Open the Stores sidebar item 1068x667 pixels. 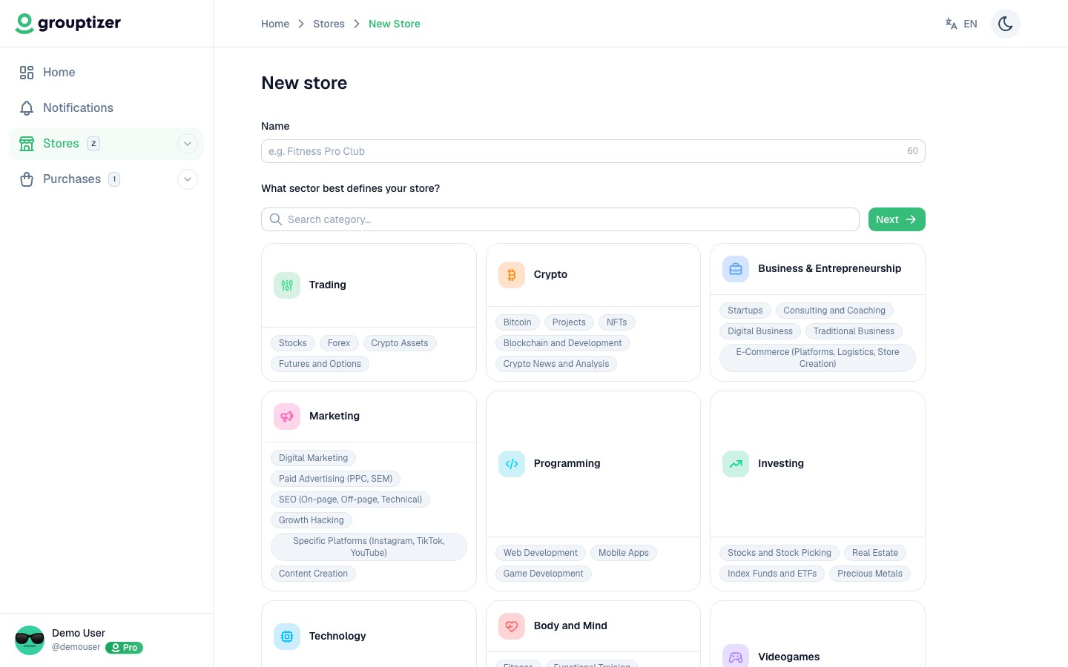(x=106, y=144)
